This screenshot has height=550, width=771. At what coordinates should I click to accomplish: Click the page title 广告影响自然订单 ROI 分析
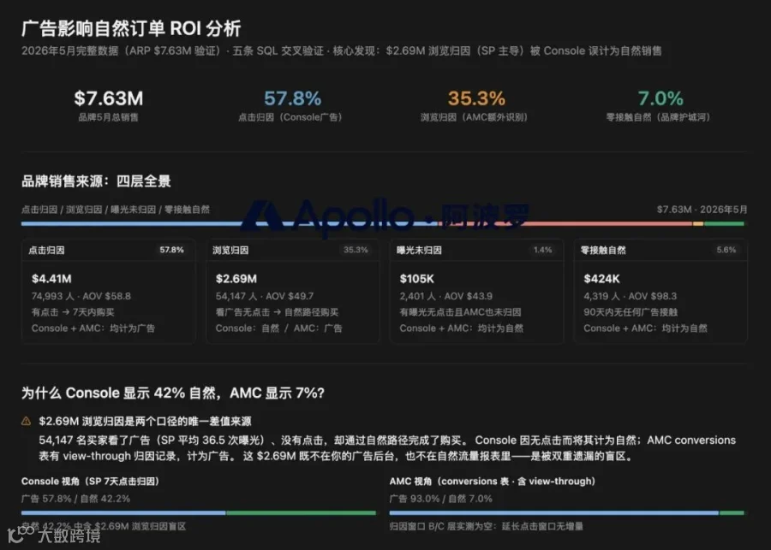(131, 28)
